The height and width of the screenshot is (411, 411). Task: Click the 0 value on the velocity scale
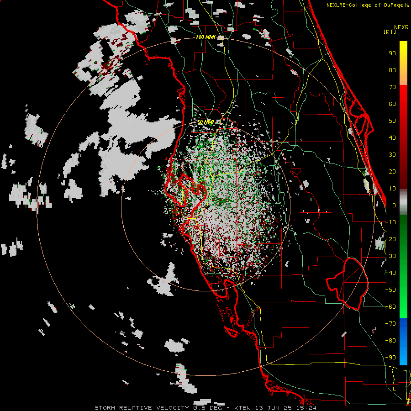(x=394, y=205)
